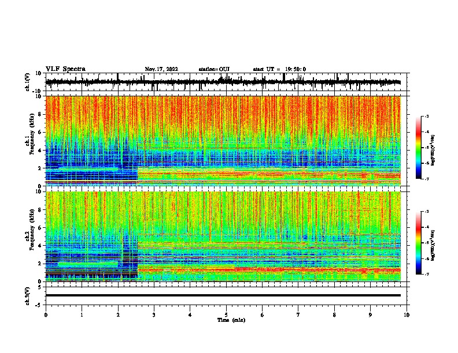Click time axis tick label '3'
Viewport: 458px width, 353px height.
click(x=154, y=315)
